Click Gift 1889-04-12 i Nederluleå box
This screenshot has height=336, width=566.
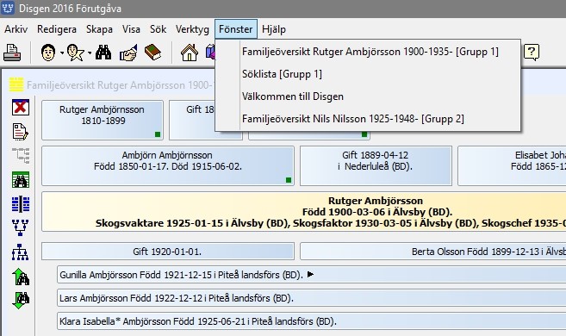pos(376,165)
